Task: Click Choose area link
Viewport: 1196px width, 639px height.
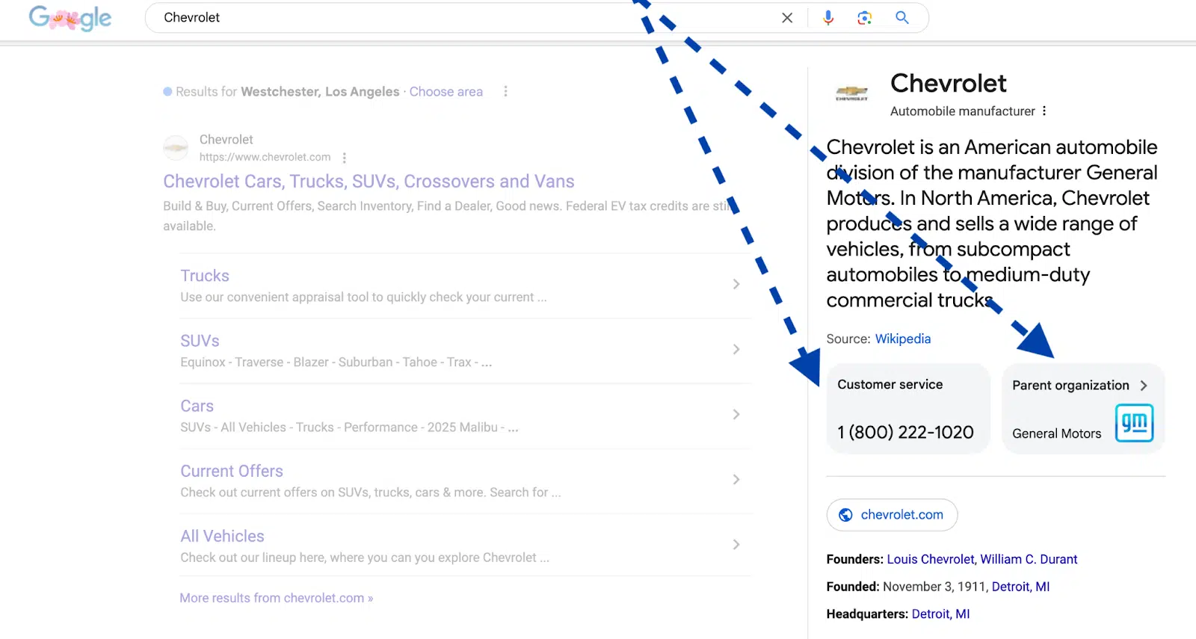Action: [446, 92]
